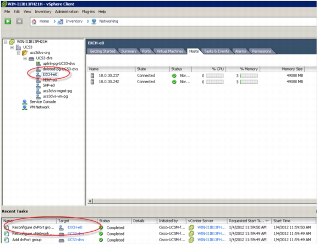This screenshot has width=318, height=245.
Task: Click the Reconfigure dvPort group task icon
Action: tap(7, 227)
